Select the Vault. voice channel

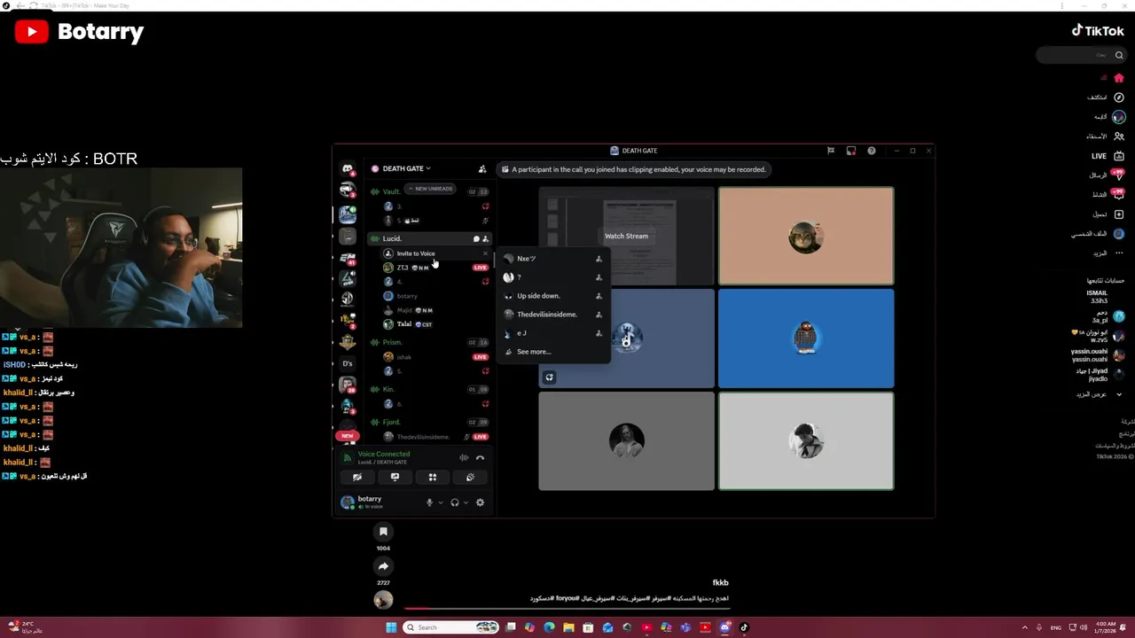click(391, 191)
